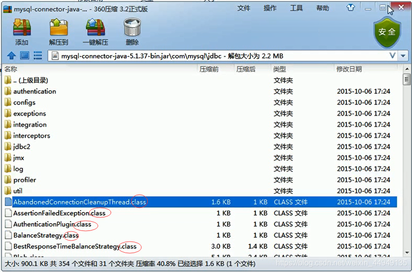Click the log folder icon
The width and height of the screenshot is (412, 272).
[8, 169]
